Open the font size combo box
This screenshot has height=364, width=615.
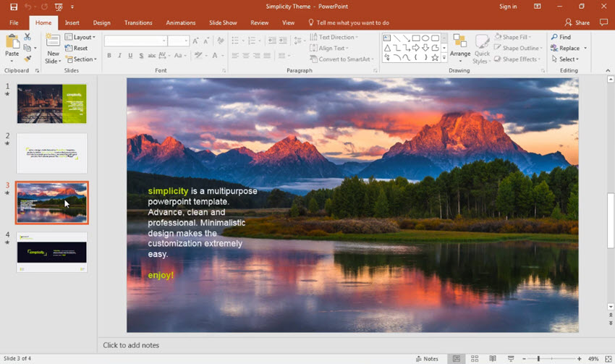pos(179,41)
